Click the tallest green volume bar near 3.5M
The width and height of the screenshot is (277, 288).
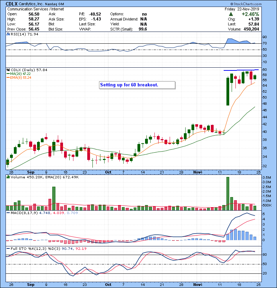click(228, 194)
